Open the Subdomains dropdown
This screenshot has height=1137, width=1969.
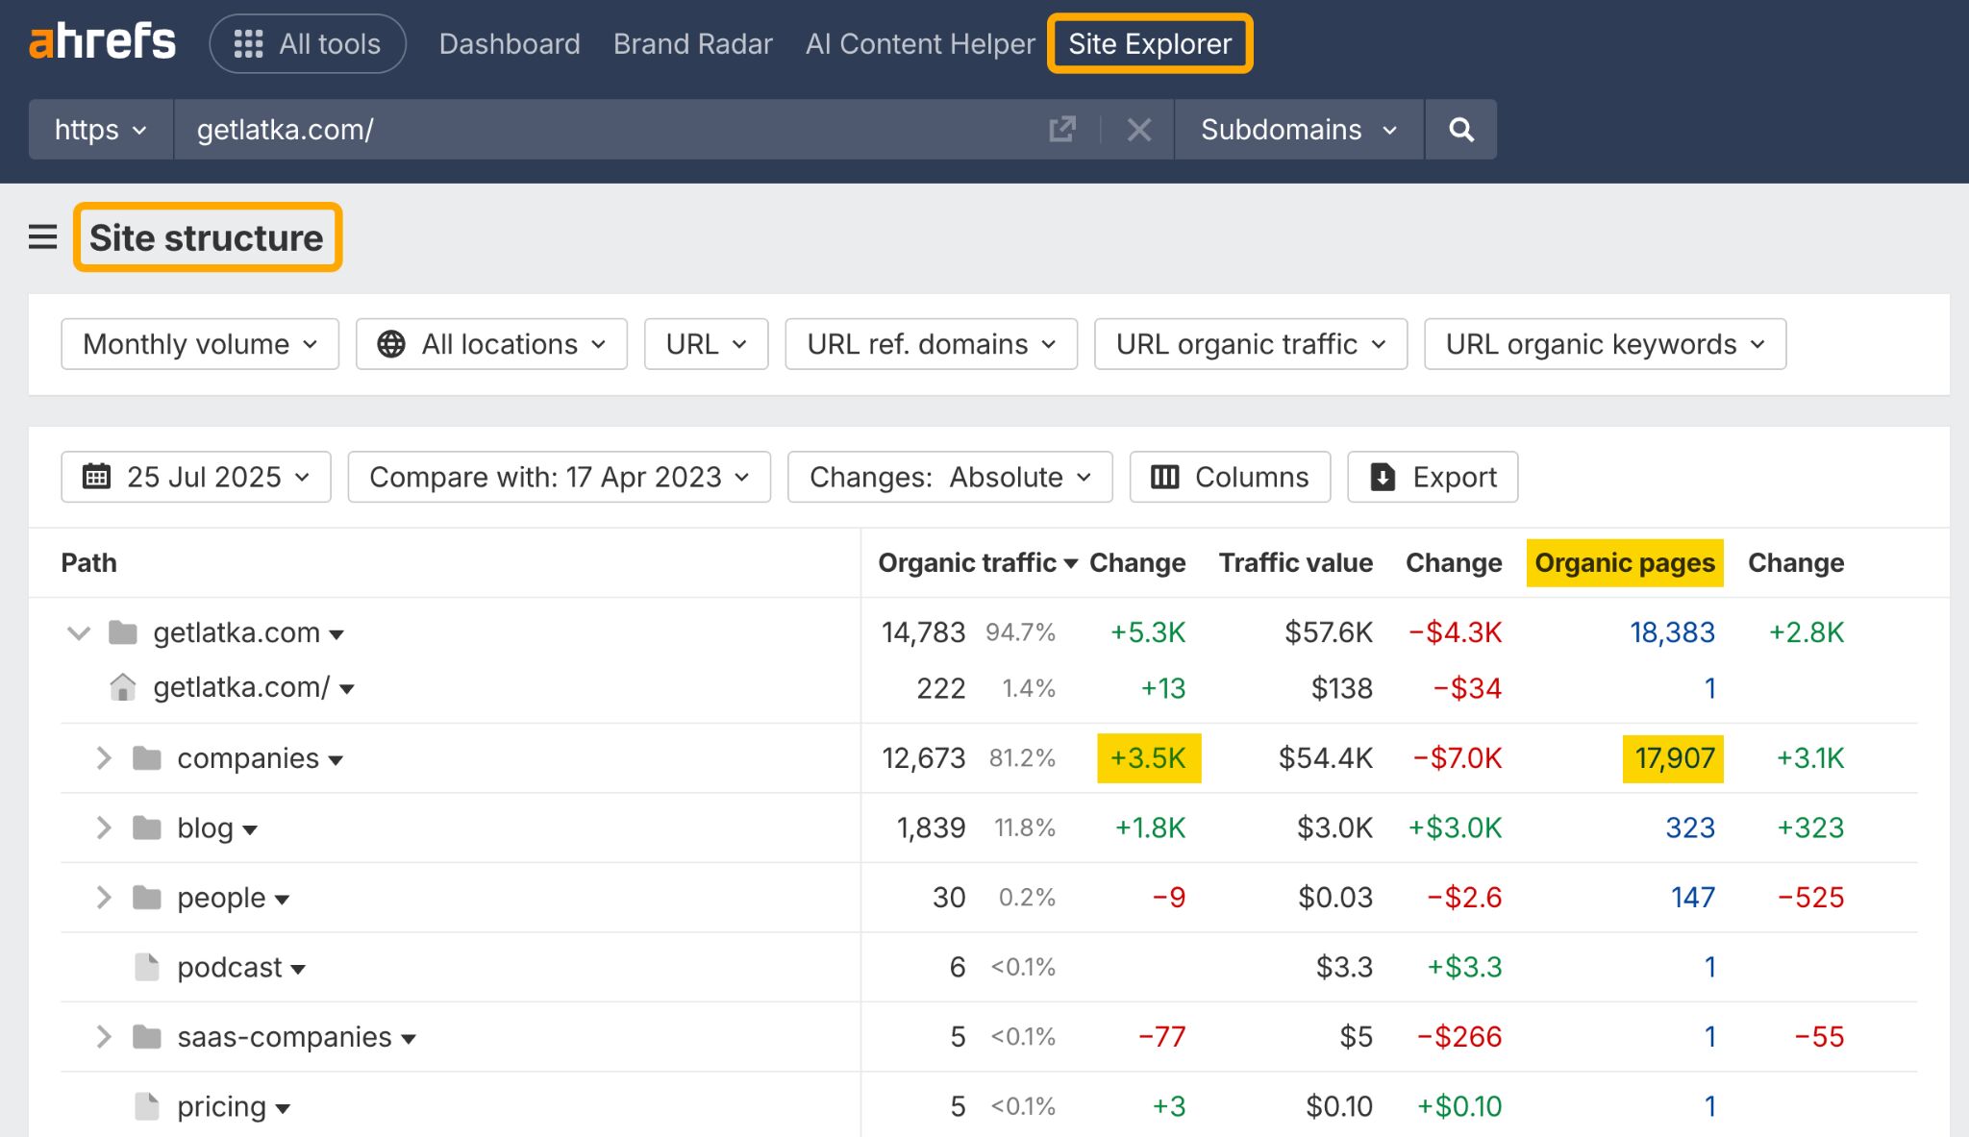[x=1296, y=129]
